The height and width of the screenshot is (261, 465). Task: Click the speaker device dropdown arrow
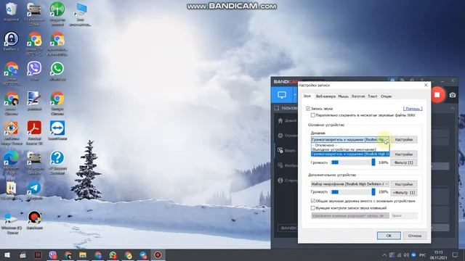(x=387, y=139)
